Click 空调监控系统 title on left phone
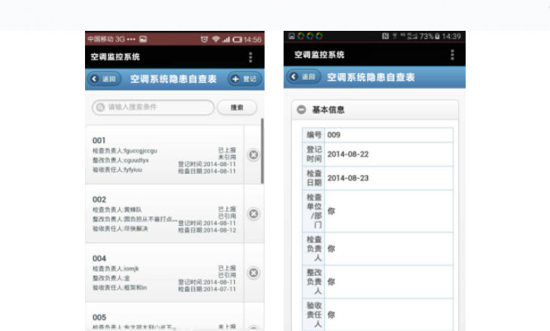Image resolution: width=550 pixels, height=331 pixels. coord(115,57)
